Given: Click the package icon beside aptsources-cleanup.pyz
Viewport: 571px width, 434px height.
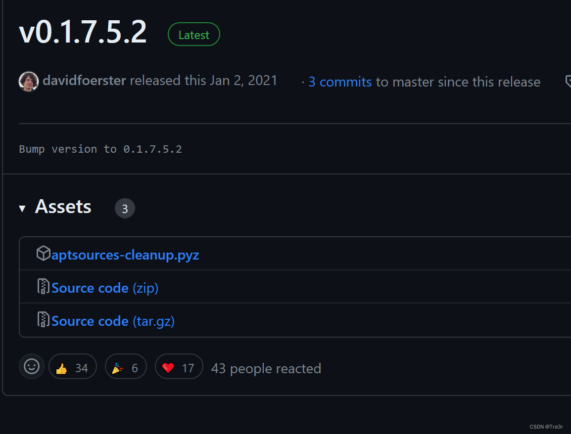Looking at the screenshot, I should tap(43, 254).
